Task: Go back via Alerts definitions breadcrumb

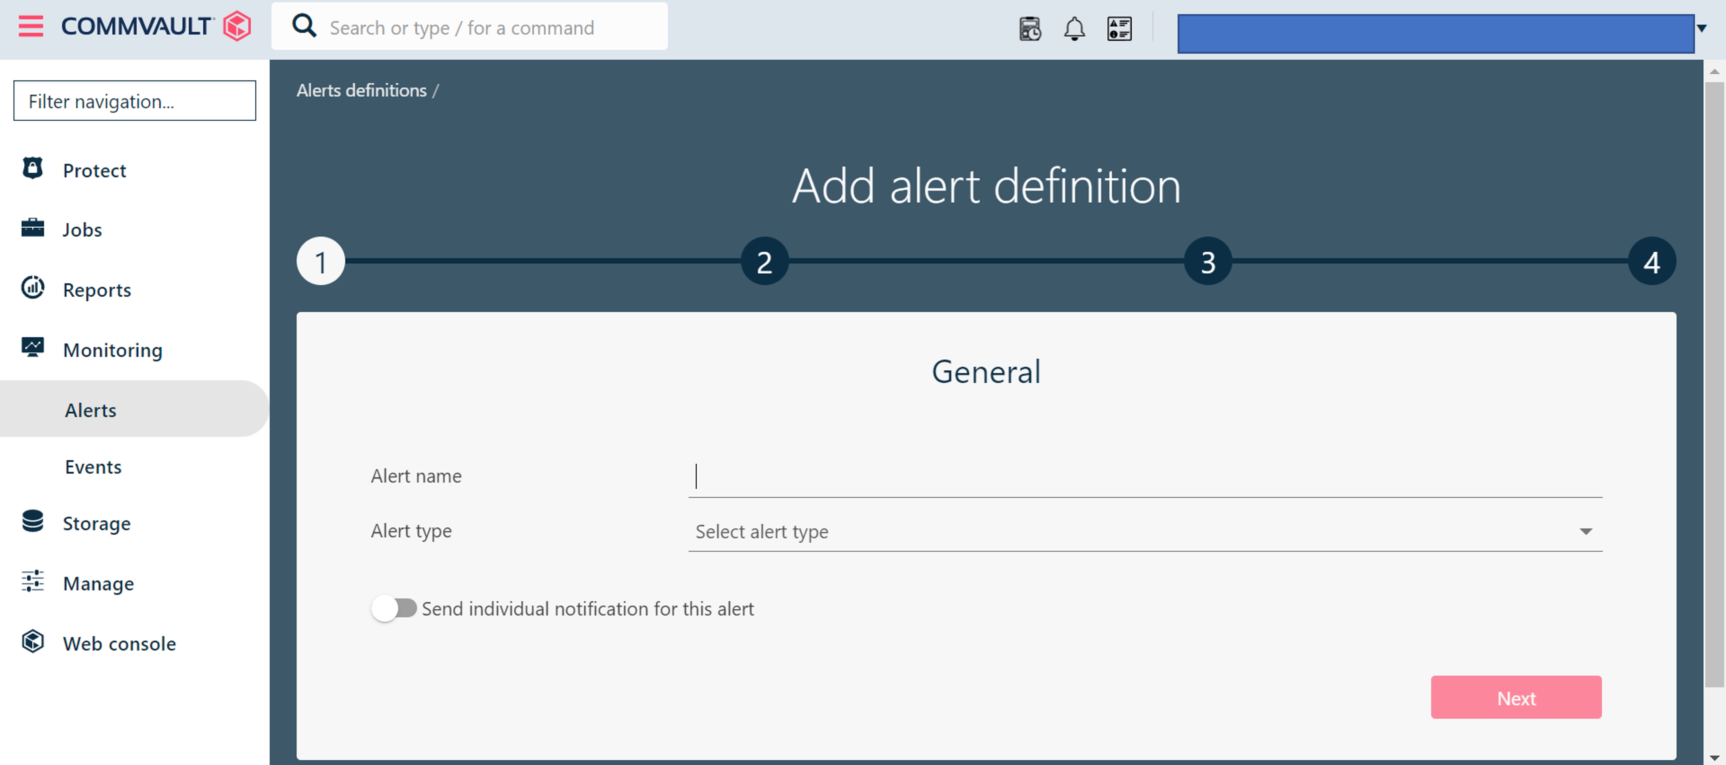Action: [x=361, y=91]
